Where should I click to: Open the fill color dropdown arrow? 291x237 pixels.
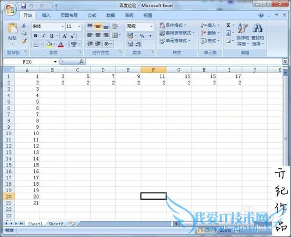55,44
